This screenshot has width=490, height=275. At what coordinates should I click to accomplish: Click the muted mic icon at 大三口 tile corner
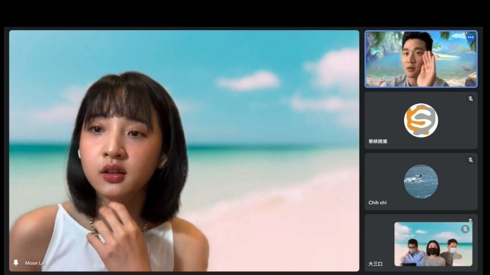click(470, 221)
